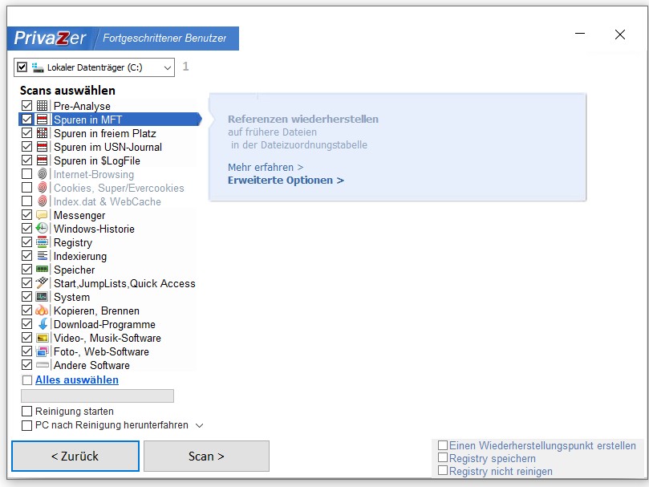Check Einen Wiederherstellungspunkt erstellen
Image resolution: width=649 pixels, height=487 pixels.
click(x=443, y=445)
